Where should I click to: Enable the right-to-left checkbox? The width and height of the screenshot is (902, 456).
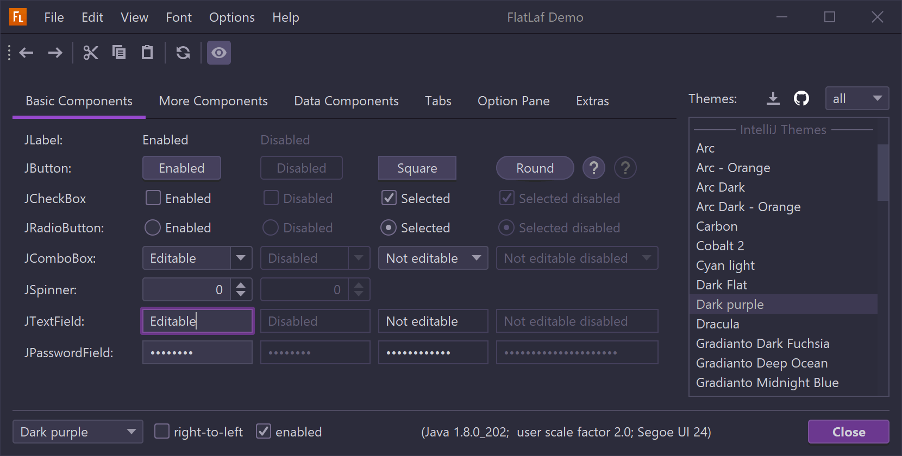(162, 432)
